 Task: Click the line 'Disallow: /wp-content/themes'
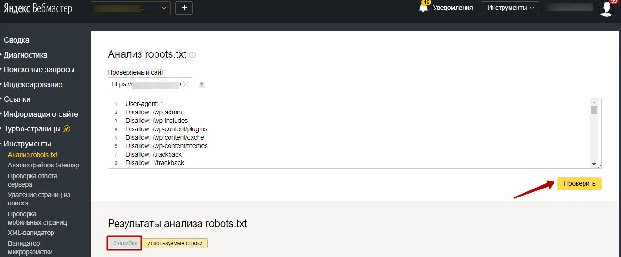click(x=167, y=146)
